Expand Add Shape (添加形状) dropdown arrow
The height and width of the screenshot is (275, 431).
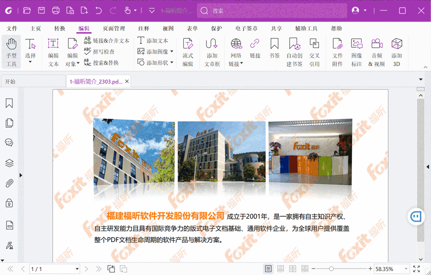point(172,63)
